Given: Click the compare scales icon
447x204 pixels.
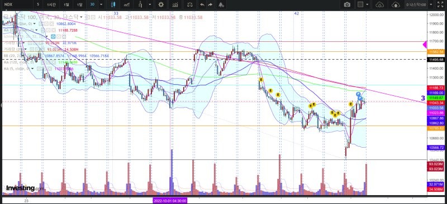Looking at the screenshot, I should click(189, 4).
